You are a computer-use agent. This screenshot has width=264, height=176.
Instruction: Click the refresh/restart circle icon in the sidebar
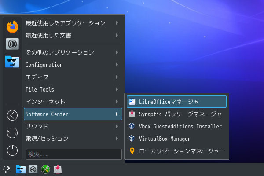(x=12, y=133)
